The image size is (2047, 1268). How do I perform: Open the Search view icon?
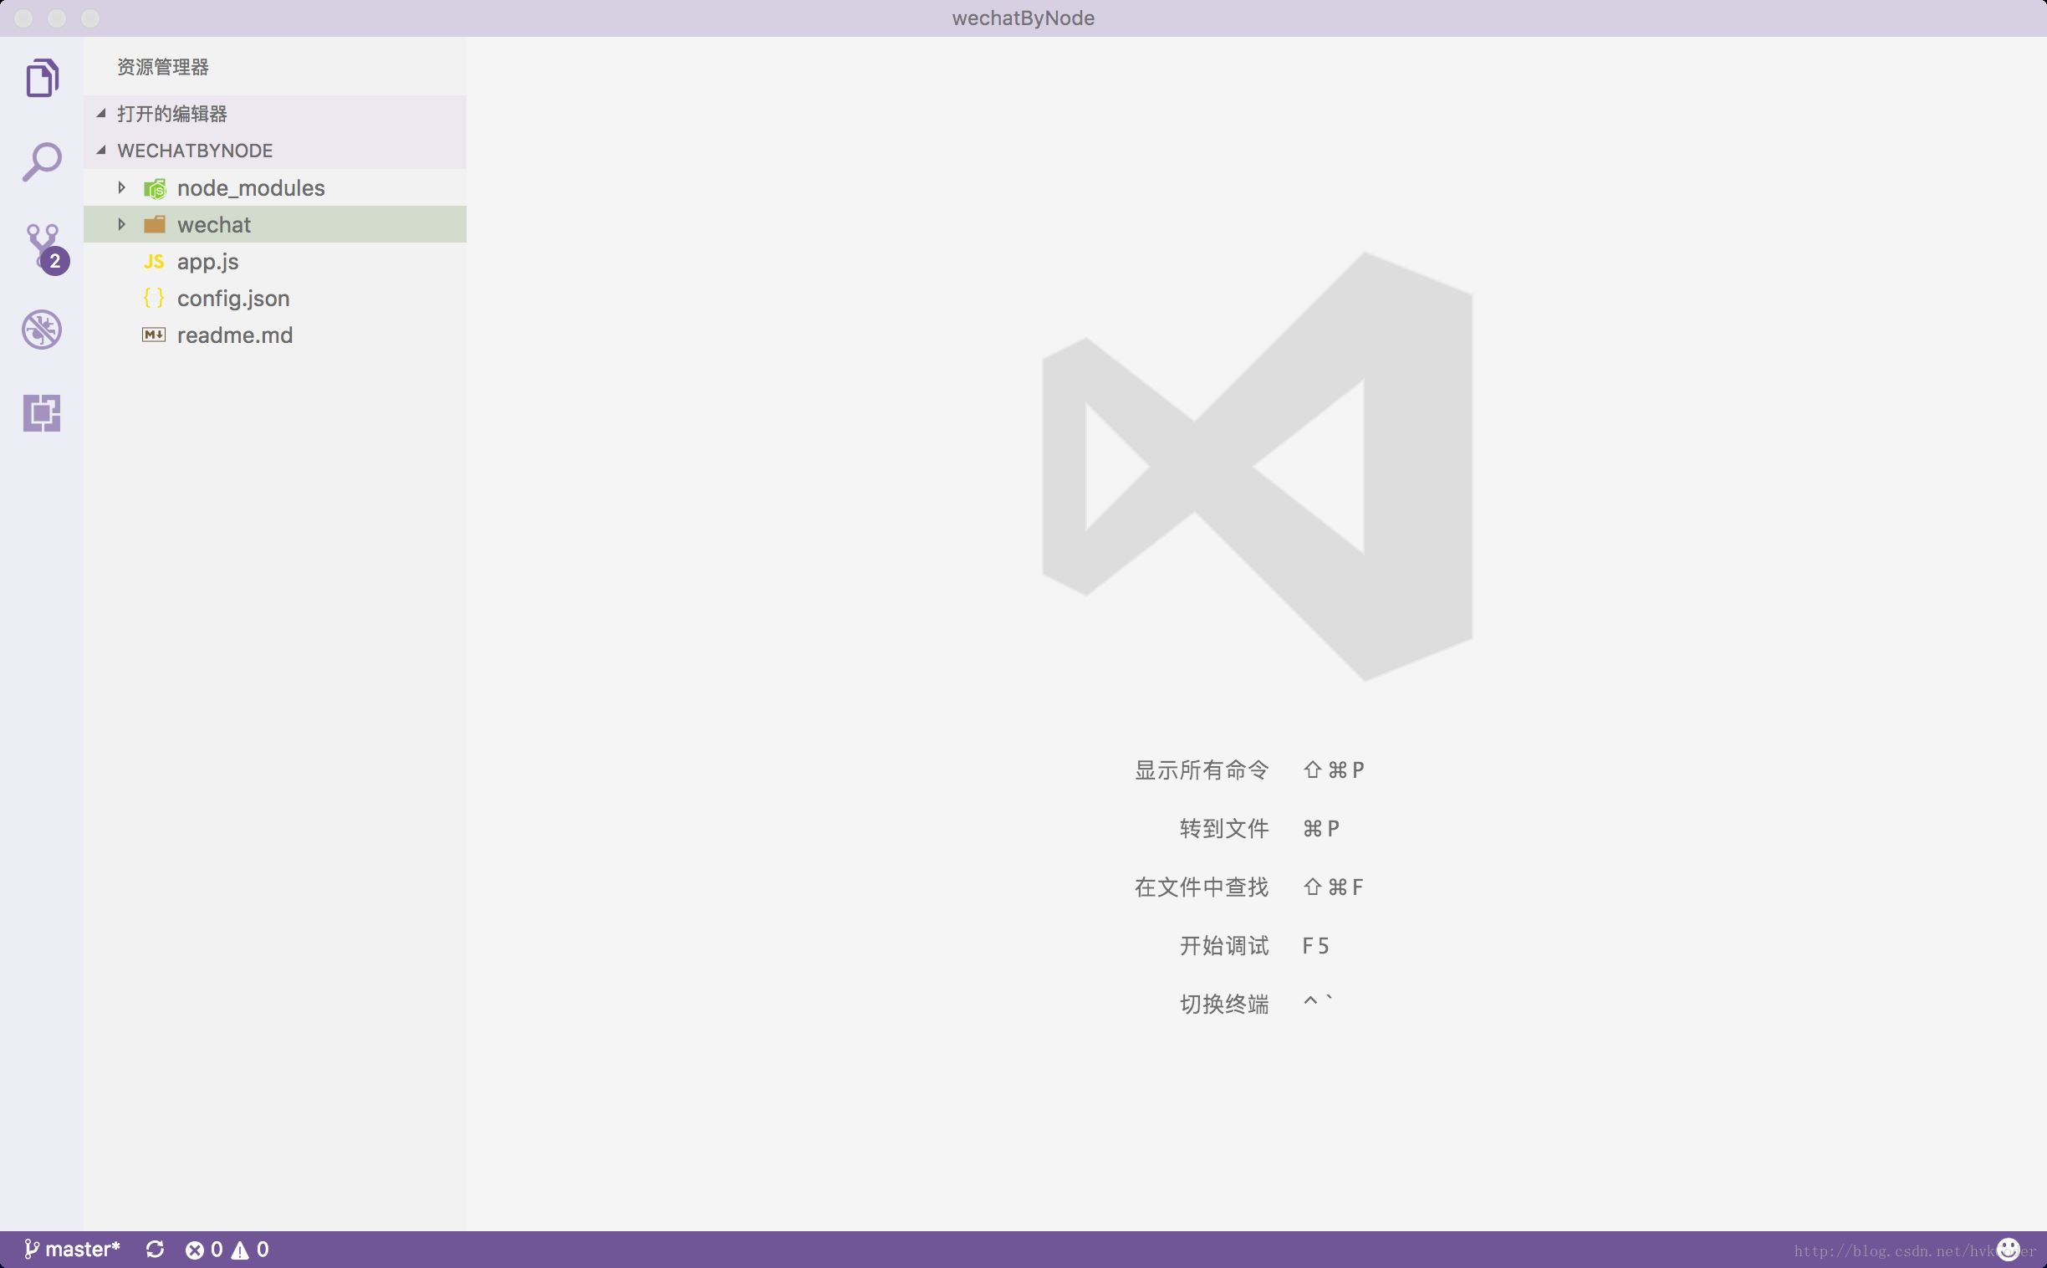(42, 161)
